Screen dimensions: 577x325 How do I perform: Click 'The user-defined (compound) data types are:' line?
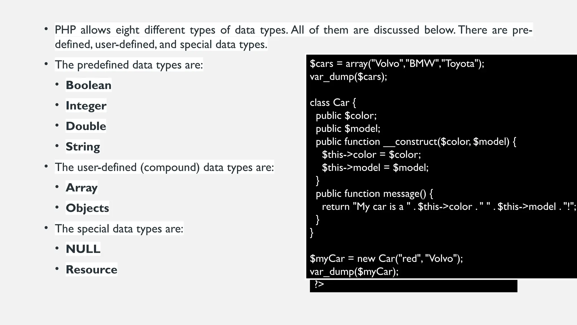pyautogui.click(x=164, y=167)
